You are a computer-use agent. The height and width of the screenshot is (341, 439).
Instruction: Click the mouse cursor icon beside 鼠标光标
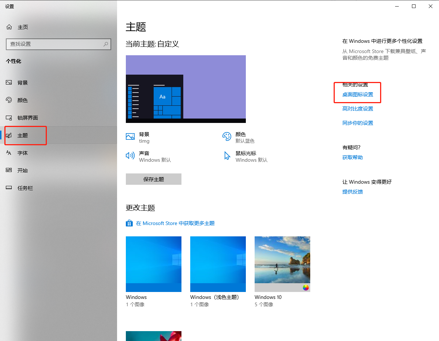tap(227, 155)
